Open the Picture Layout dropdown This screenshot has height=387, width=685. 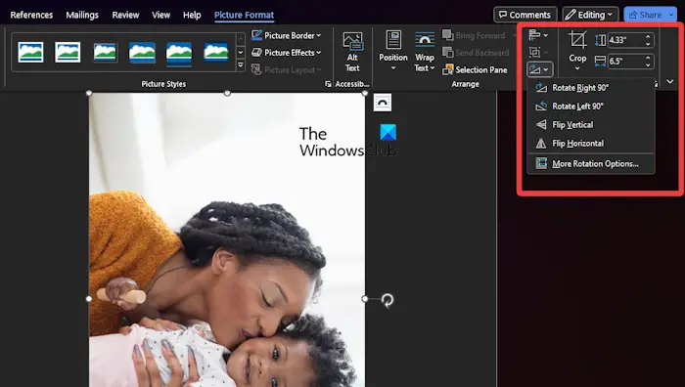coord(286,69)
